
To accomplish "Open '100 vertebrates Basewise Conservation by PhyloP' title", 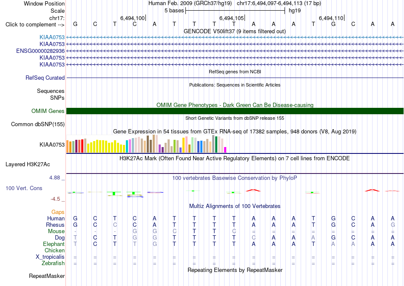I will coord(235,178).
